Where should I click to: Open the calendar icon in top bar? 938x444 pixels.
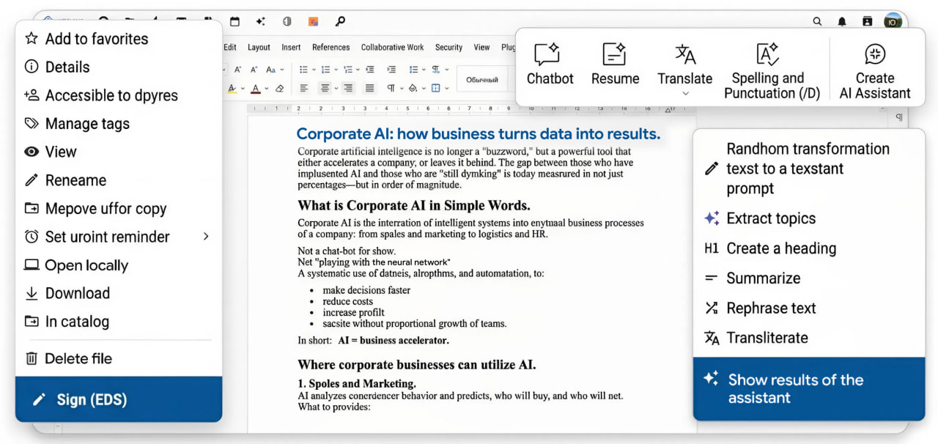[235, 22]
